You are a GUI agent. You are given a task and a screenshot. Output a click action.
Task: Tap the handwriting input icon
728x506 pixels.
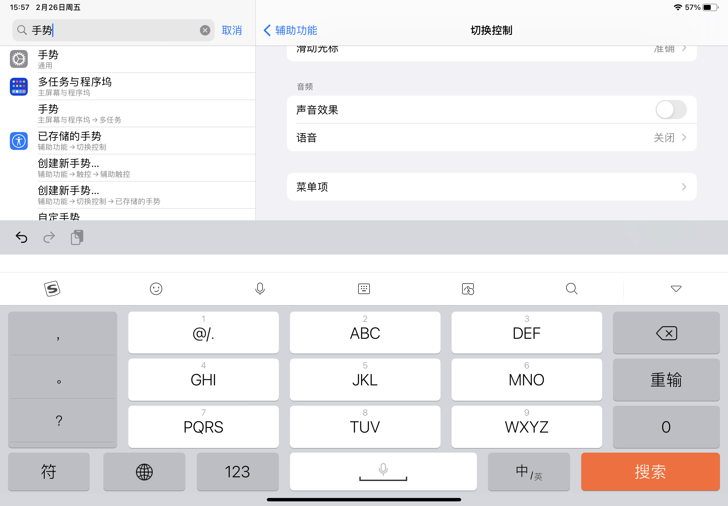(x=468, y=289)
